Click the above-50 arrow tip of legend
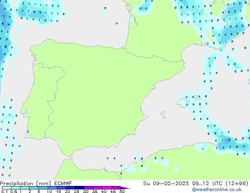The height and width of the screenshot is (193, 250). click(125, 188)
